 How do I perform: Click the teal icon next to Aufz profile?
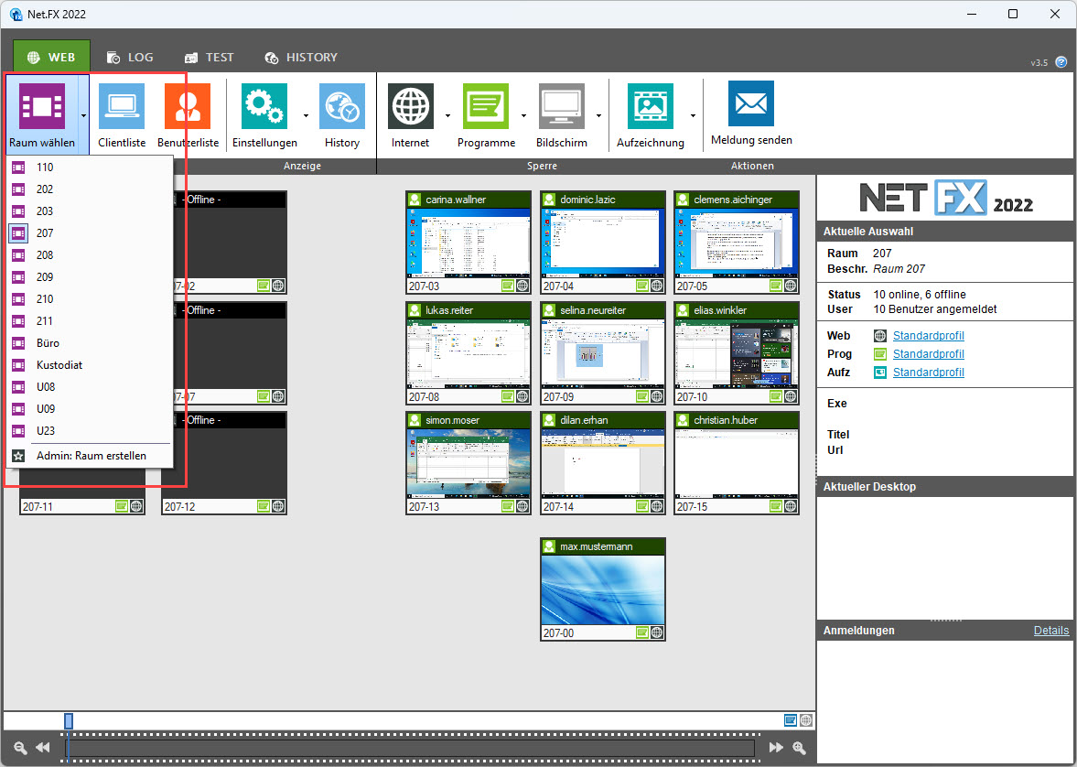click(880, 372)
